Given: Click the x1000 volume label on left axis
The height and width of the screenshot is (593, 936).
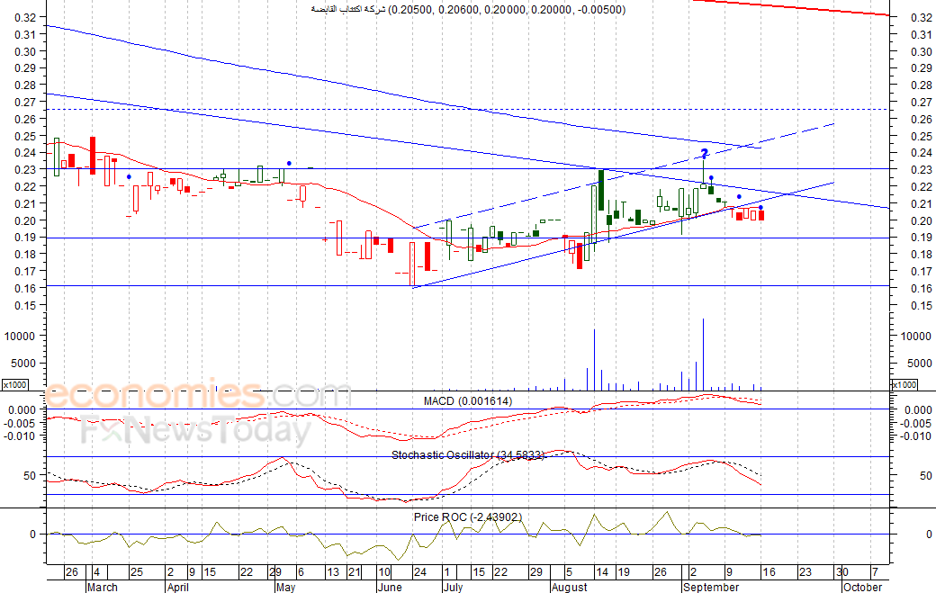Looking at the screenshot, I should [15, 385].
